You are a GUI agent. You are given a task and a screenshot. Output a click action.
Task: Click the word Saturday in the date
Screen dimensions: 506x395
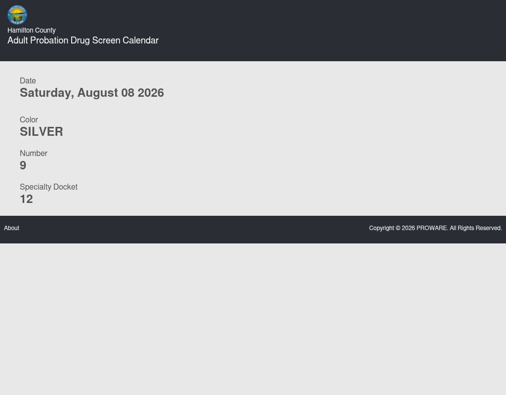(47, 93)
